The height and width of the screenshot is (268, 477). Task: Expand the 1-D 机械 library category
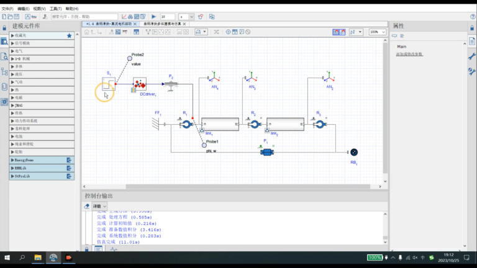(x=42, y=59)
